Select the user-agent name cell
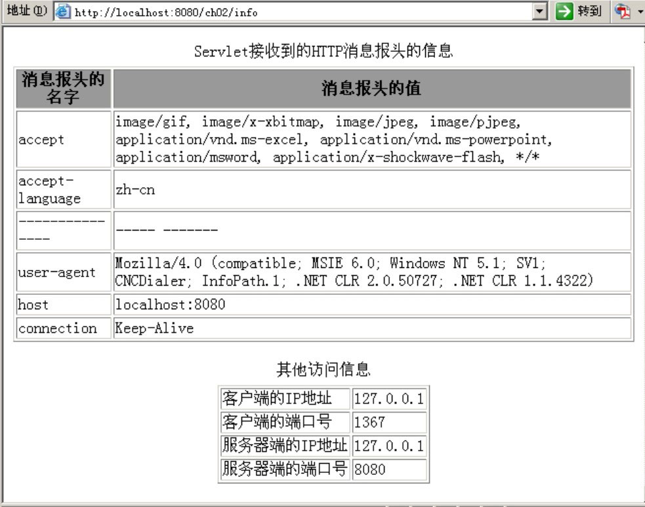The image size is (645, 507). point(64,272)
